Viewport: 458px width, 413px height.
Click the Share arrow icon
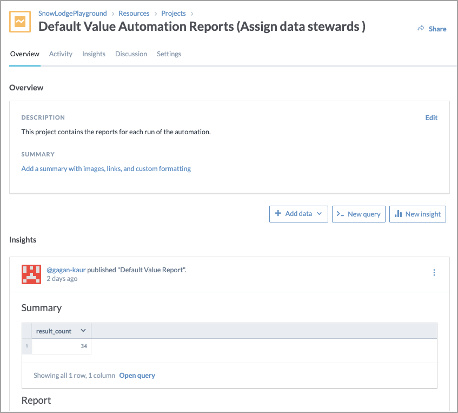click(x=421, y=29)
